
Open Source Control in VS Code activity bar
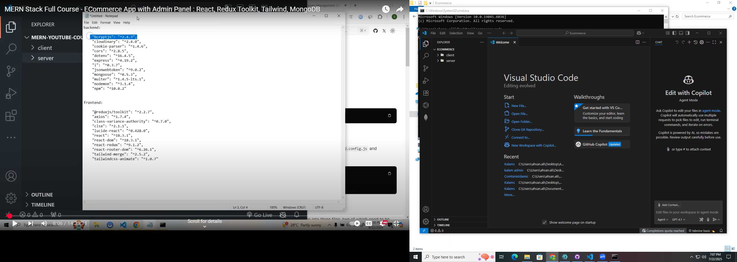tap(426, 68)
